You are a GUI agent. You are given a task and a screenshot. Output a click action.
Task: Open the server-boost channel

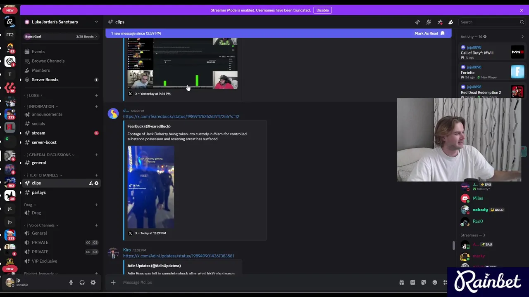pyautogui.click(x=62, y=142)
